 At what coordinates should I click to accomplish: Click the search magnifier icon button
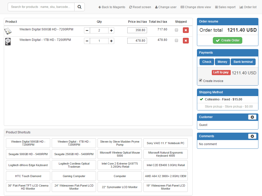[x=80, y=7]
